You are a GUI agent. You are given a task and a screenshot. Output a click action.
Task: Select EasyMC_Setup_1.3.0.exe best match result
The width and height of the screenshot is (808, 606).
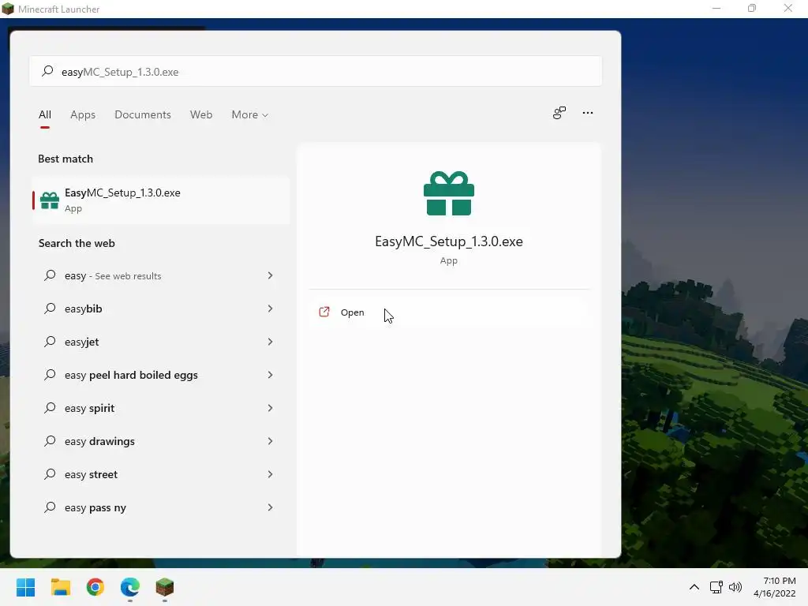160,200
